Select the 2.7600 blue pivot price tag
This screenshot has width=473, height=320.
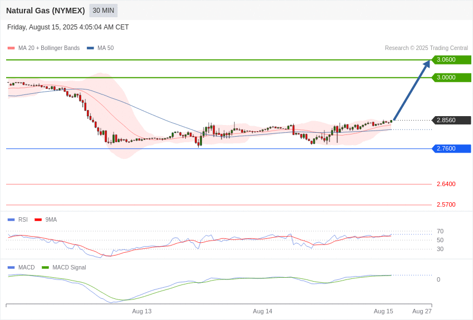pos(451,148)
